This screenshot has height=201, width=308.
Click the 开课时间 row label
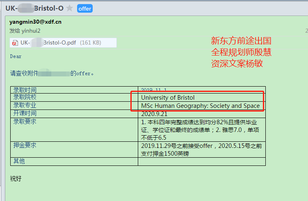click(x=25, y=113)
